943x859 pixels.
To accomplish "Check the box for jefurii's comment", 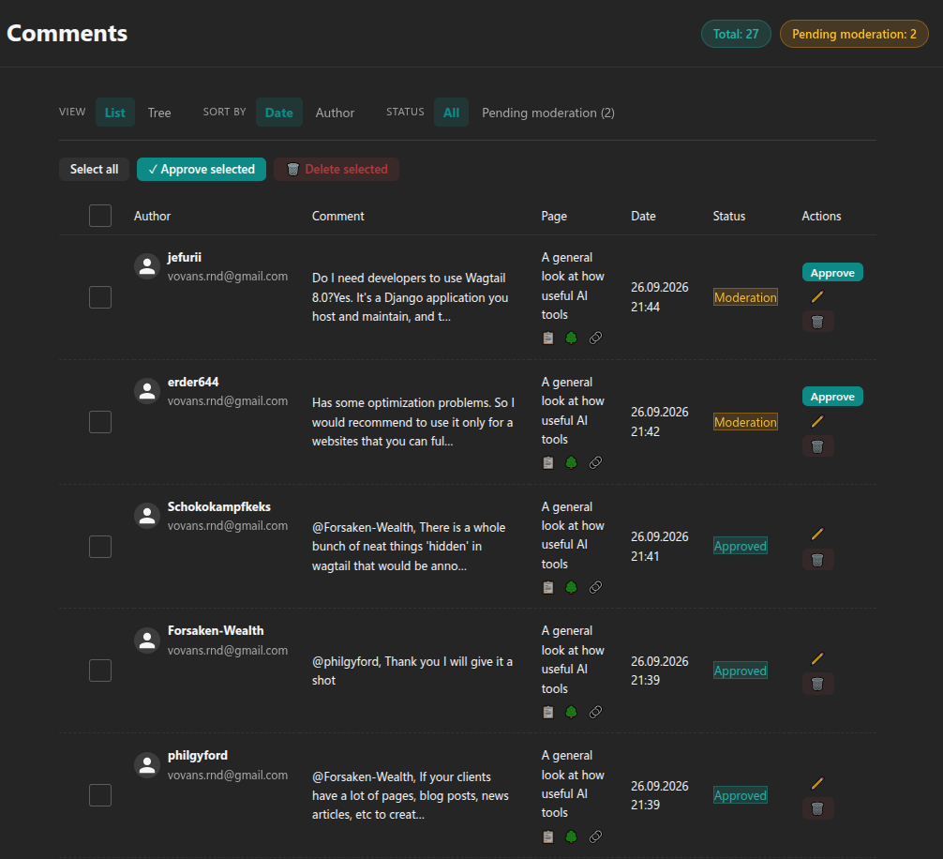I will point(100,297).
